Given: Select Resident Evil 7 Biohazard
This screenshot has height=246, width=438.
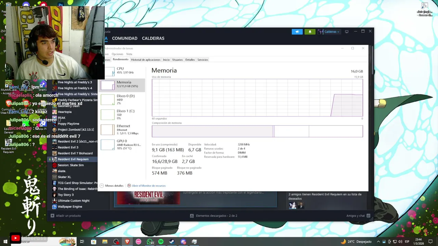Looking at the screenshot, I should (x=75, y=153).
